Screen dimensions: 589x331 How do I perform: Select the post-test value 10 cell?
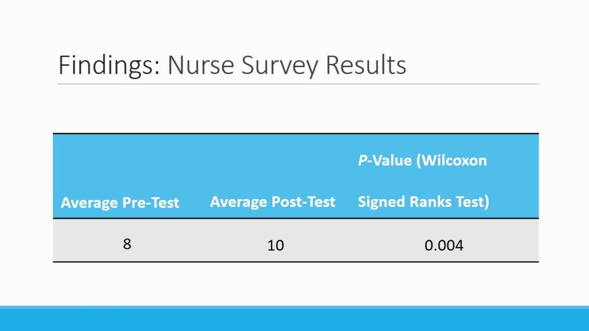(275, 245)
